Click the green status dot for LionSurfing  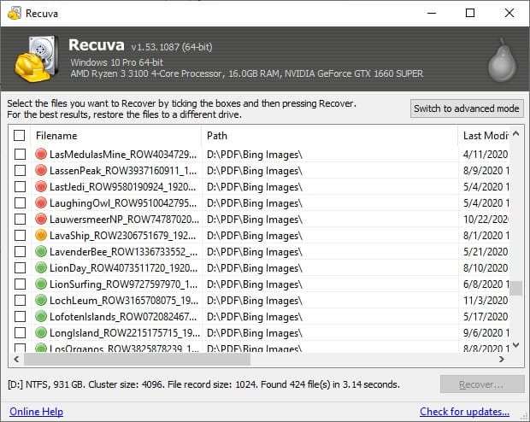coord(41,284)
